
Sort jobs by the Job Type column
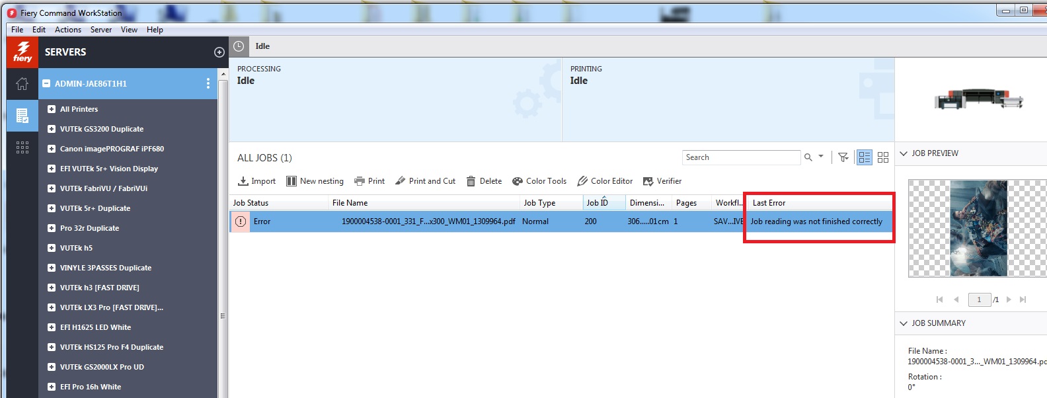(551, 203)
